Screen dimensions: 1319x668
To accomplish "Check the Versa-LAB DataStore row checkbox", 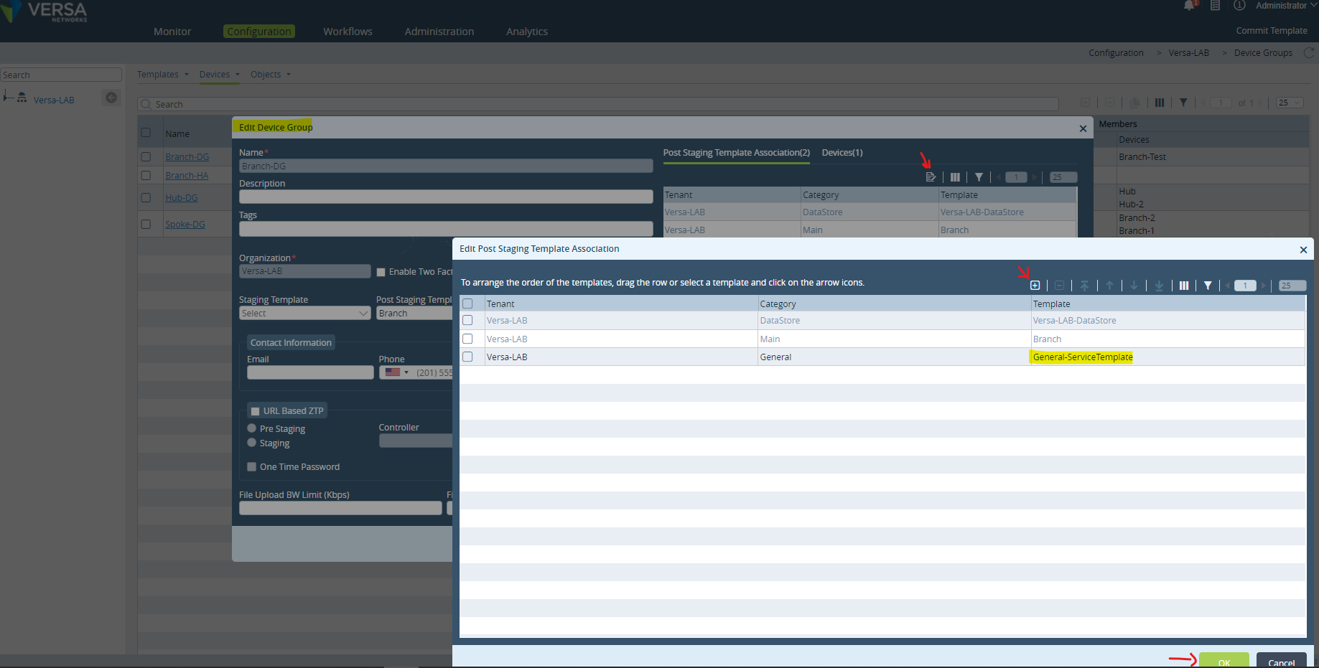I will 467,320.
